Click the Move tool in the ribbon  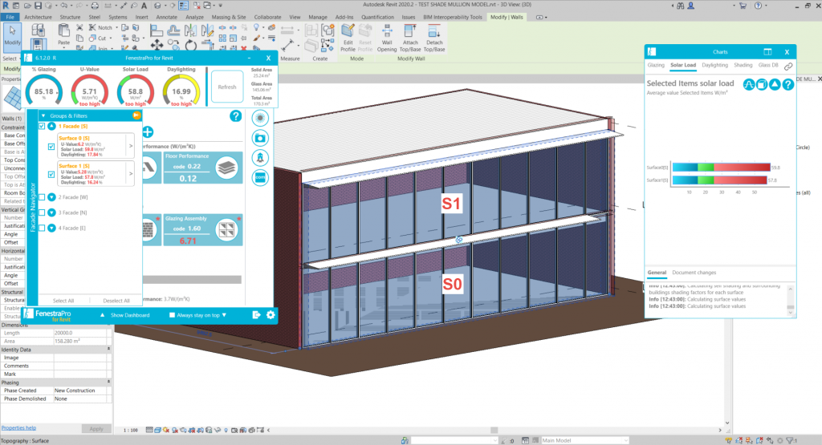tap(157, 46)
